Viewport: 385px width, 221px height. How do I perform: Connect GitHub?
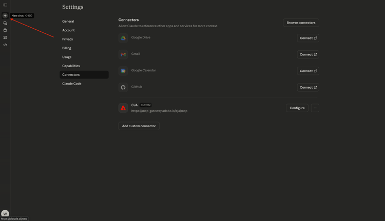pos(308,87)
